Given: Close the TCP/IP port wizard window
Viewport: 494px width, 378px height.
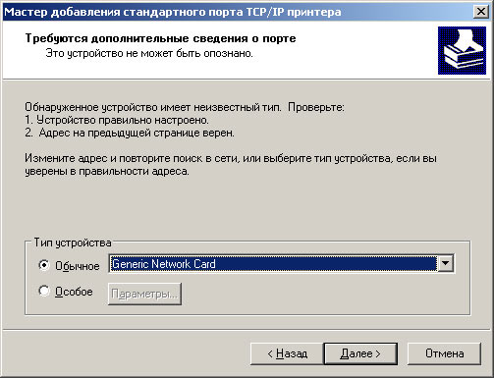Looking at the screenshot, I should [480, 12].
